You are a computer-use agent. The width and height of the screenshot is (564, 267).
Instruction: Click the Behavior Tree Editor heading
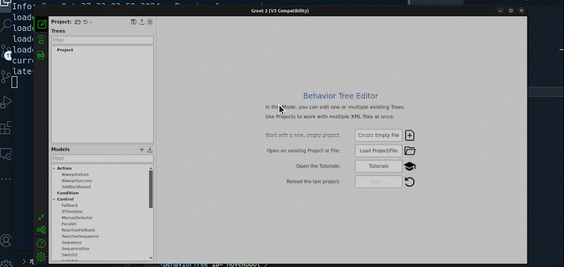pos(341,96)
